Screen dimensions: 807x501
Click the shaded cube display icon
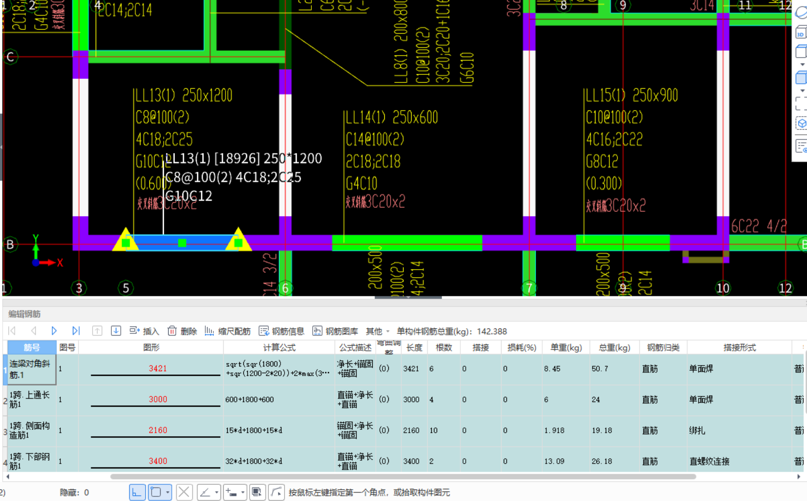point(801,77)
